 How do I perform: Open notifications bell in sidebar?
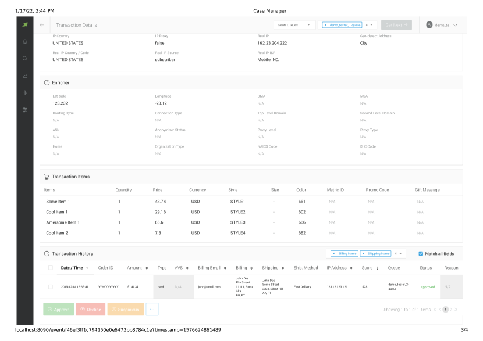(25, 42)
